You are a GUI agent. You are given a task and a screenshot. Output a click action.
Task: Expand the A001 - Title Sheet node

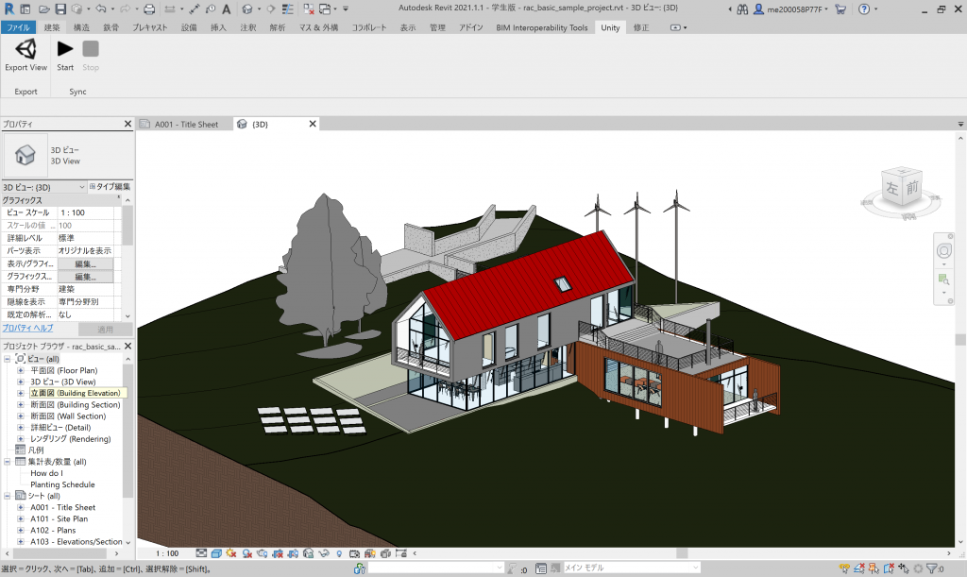point(21,508)
